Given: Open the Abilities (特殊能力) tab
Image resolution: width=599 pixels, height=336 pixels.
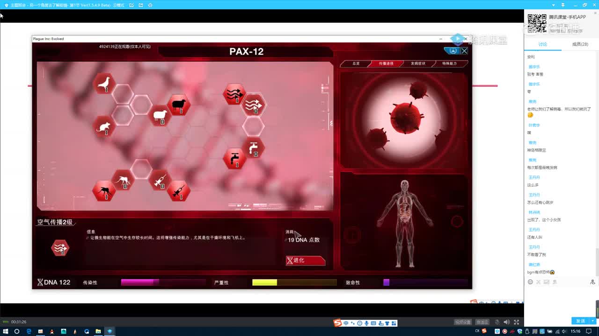Looking at the screenshot, I should [450, 63].
